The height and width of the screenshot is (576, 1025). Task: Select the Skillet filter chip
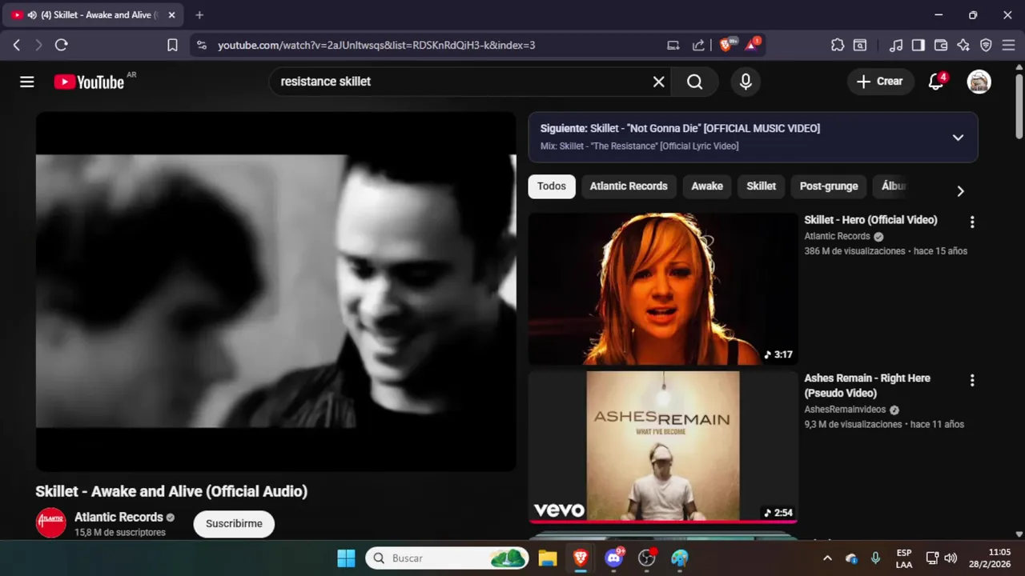(761, 186)
